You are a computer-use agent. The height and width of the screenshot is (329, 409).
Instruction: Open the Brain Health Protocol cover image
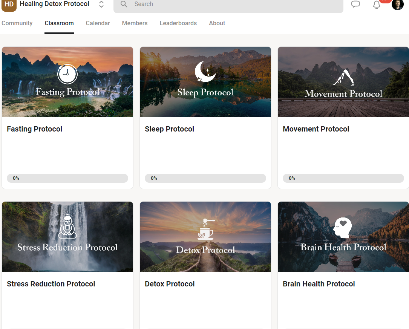tap(343, 237)
